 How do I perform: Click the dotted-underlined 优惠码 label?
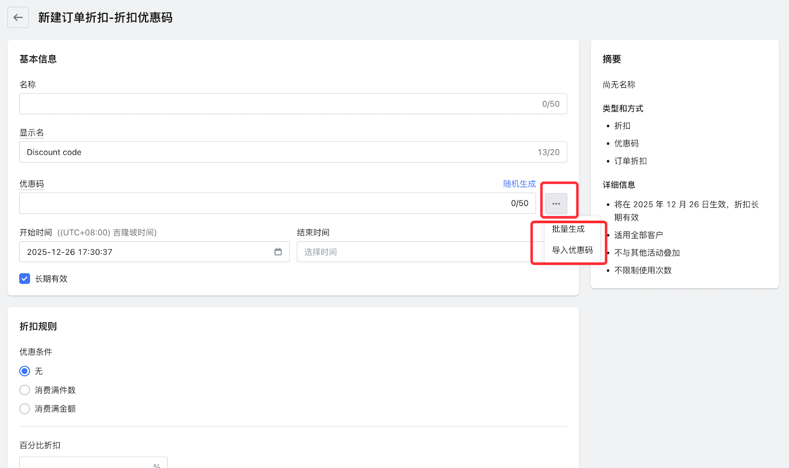coord(32,184)
